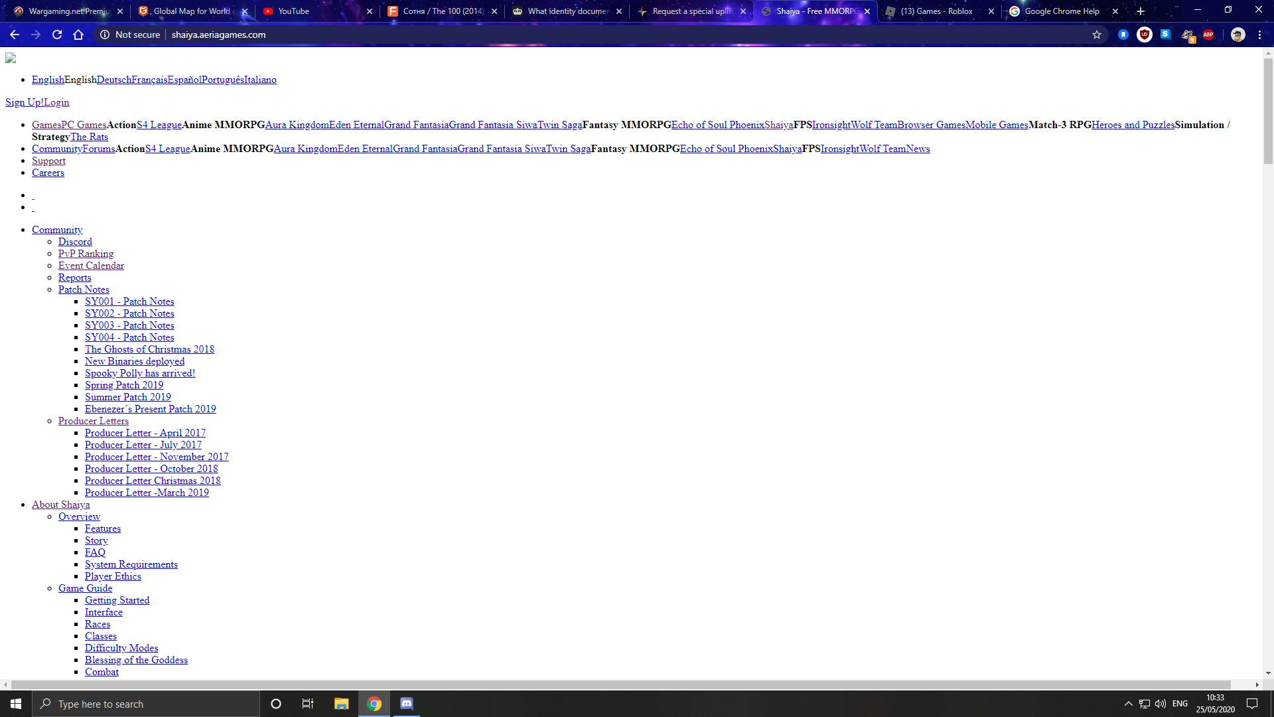Image resolution: width=1274 pixels, height=717 pixels.
Task: Select the About Shaiya menu item
Action: (60, 505)
